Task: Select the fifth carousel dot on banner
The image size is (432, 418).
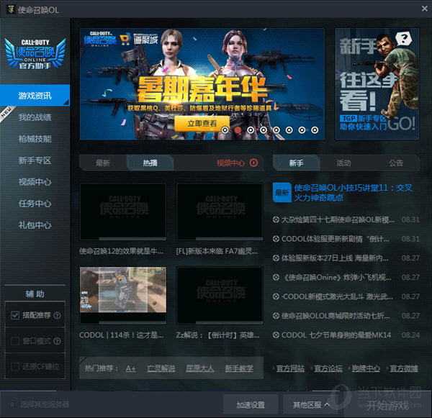Action: [x=276, y=130]
